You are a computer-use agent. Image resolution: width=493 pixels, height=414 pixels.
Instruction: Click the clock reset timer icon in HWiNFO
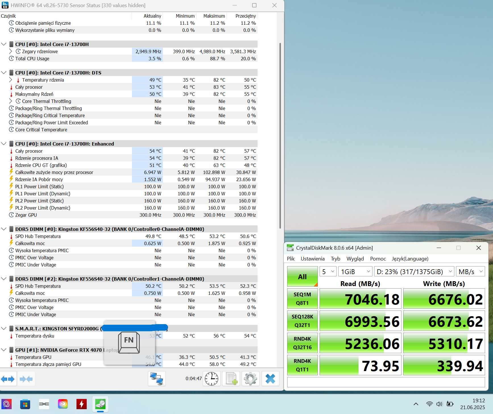coord(212,379)
